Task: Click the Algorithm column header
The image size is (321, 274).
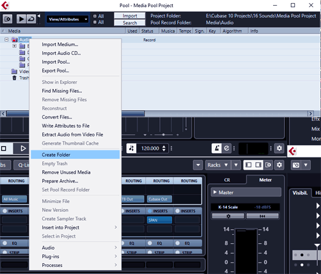Action: [x=234, y=31]
